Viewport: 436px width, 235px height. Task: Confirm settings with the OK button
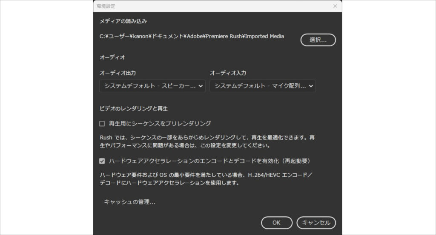pyautogui.click(x=277, y=223)
